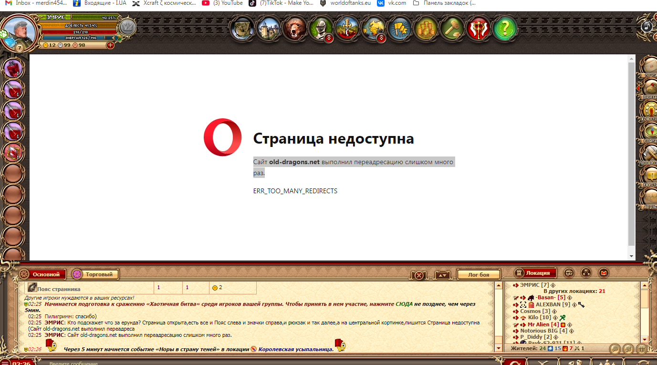
Task: Toggle chat size with double-arrow button
Action: (x=442, y=275)
